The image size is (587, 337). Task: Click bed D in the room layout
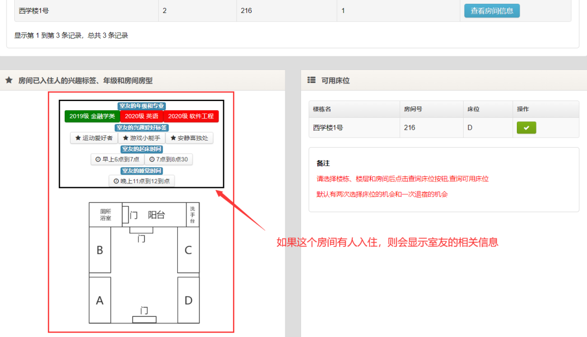coord(188,300)
